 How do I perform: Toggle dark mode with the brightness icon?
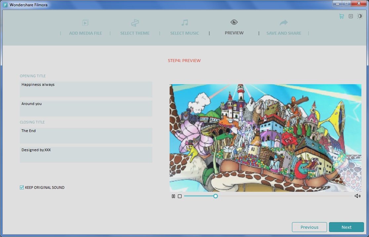[360, 16]
